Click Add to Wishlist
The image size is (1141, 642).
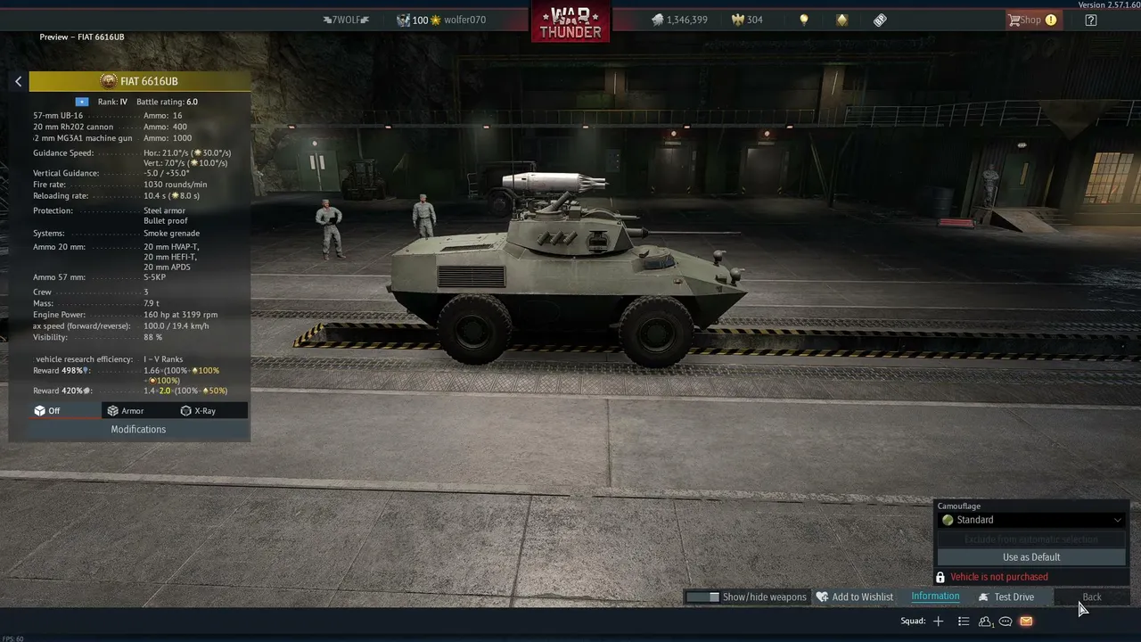point(855,597)
